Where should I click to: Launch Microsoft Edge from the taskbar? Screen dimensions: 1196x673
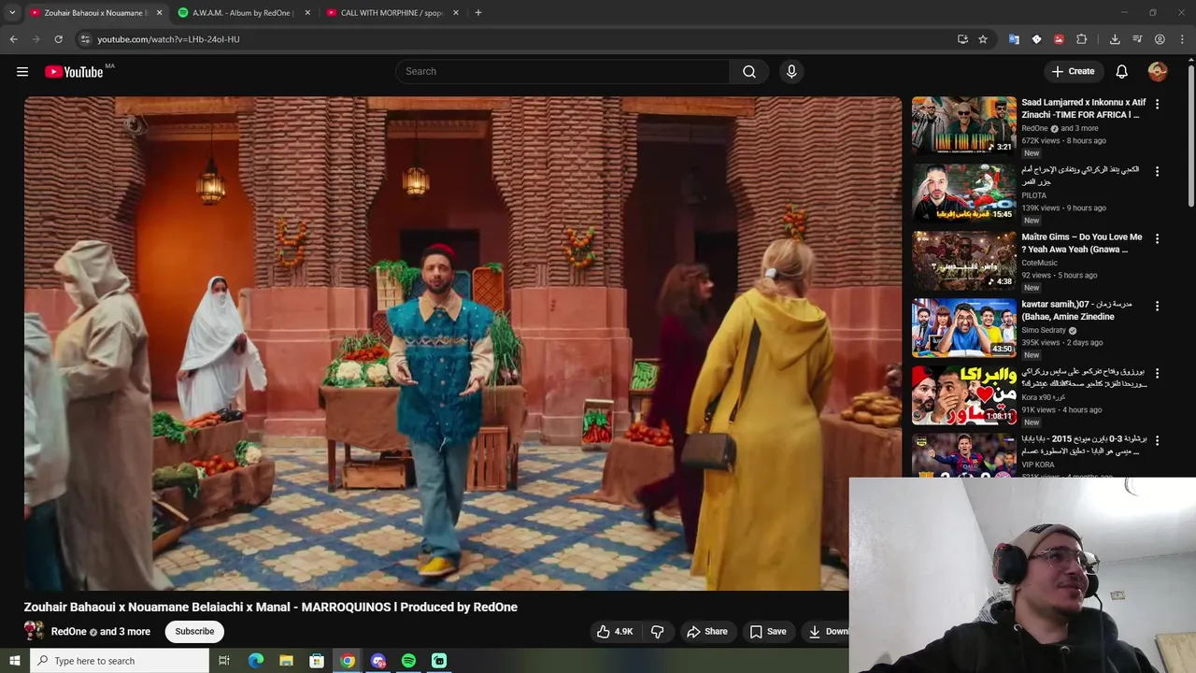pos(256,661)
